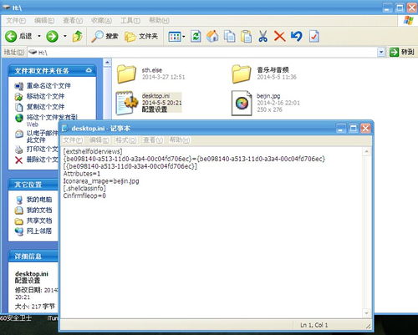418x335 pixels.
Task: Go up one folder level
Action: tap(77, 36)
